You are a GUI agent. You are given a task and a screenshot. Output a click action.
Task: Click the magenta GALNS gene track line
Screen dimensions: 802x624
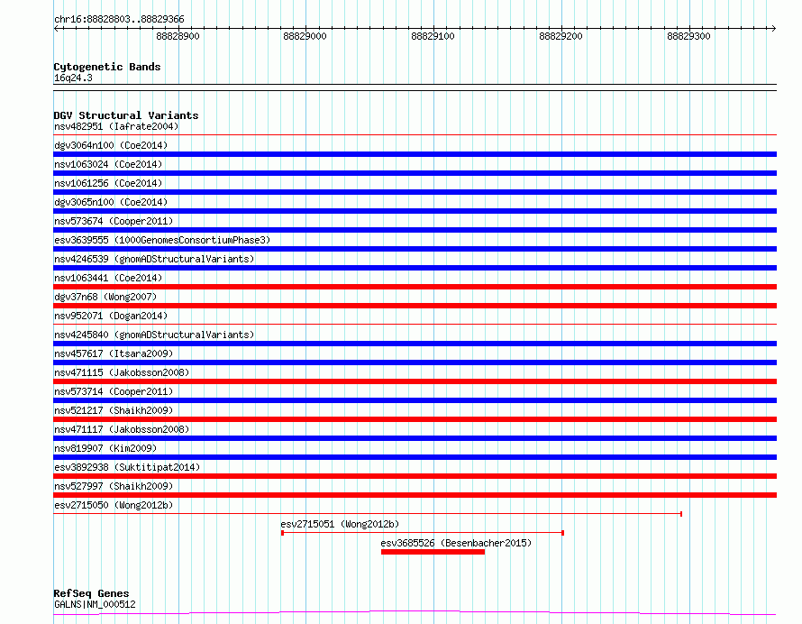point(415,612)
